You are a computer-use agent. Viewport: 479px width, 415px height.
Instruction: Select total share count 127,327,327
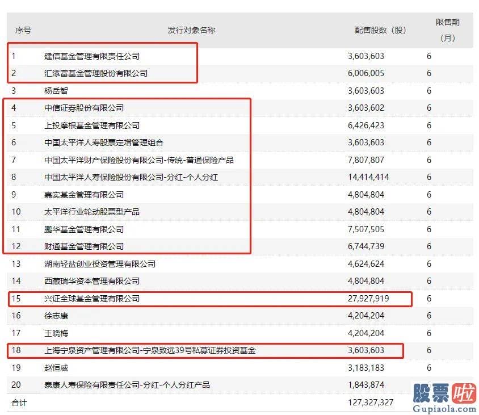point(371,403)
